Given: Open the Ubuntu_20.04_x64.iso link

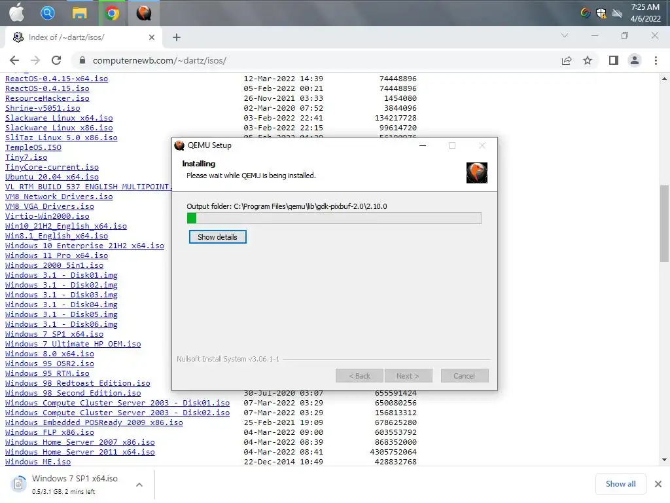Looking at the screenshot, I should pos(52,177).
